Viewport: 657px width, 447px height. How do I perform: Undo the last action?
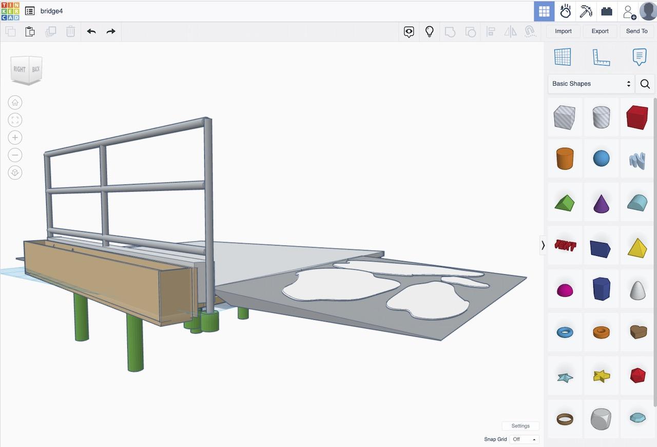(91, 31)
